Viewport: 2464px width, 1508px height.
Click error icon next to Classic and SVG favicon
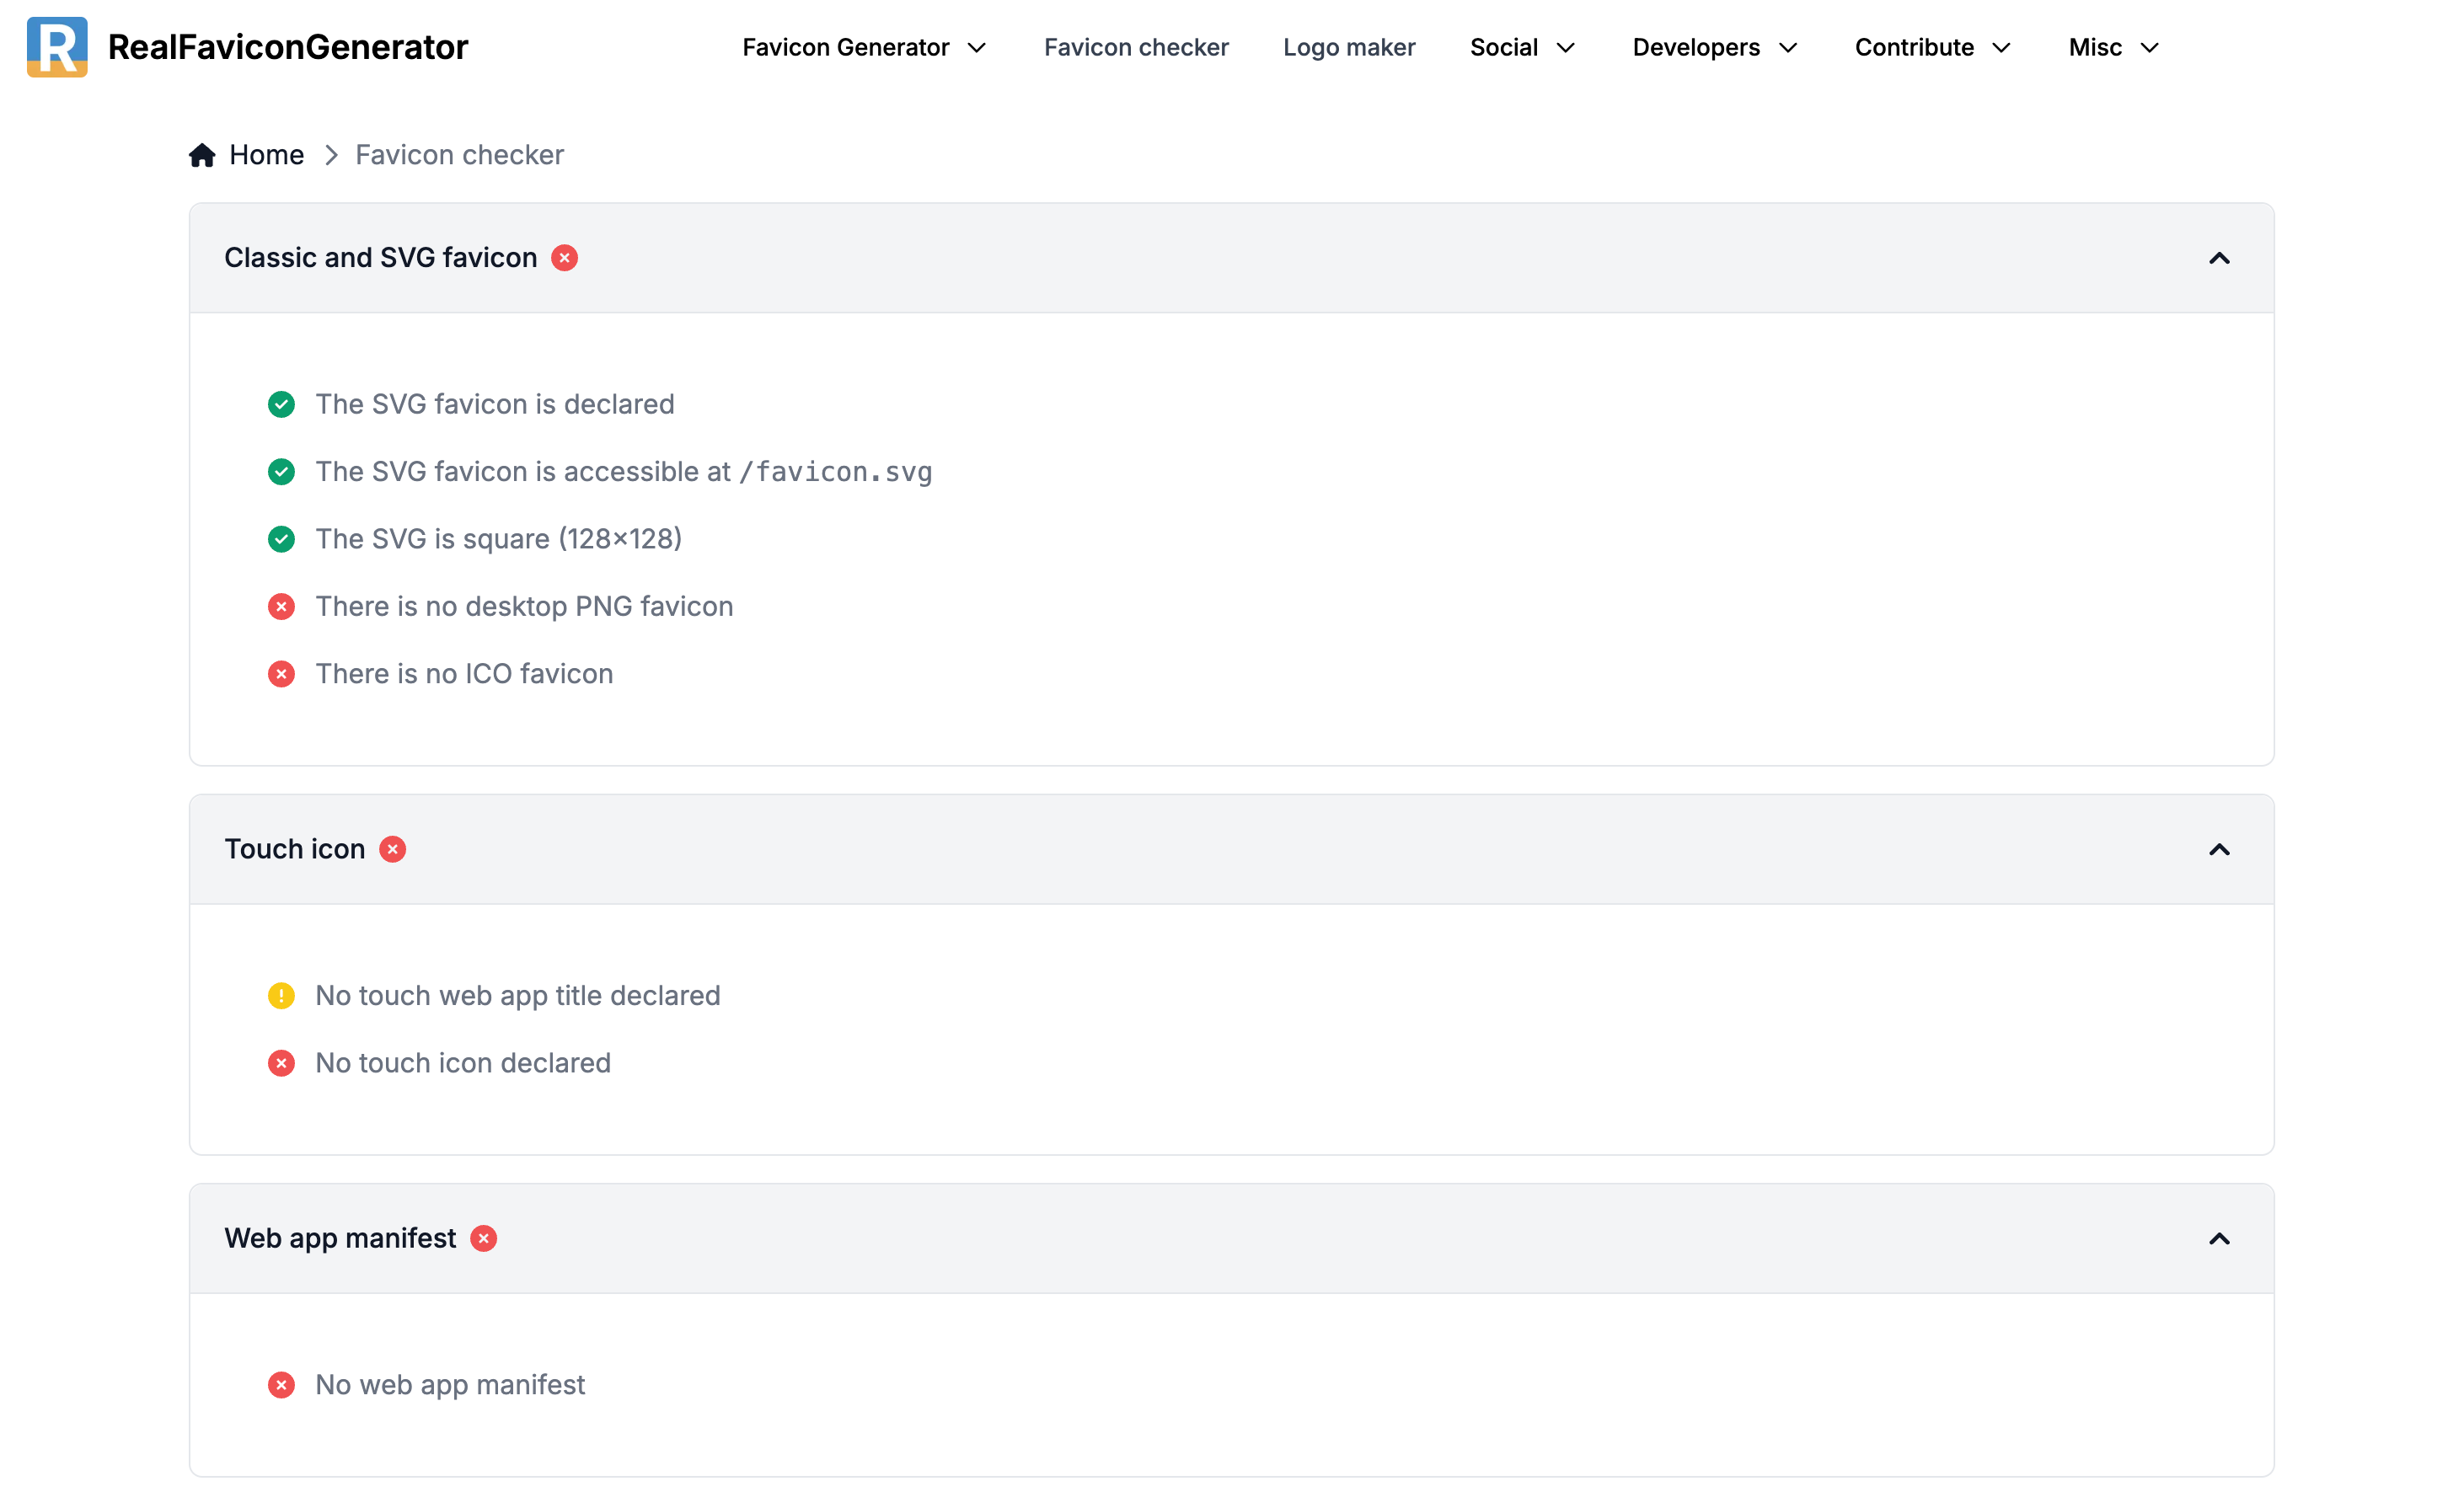coord(564,258)
